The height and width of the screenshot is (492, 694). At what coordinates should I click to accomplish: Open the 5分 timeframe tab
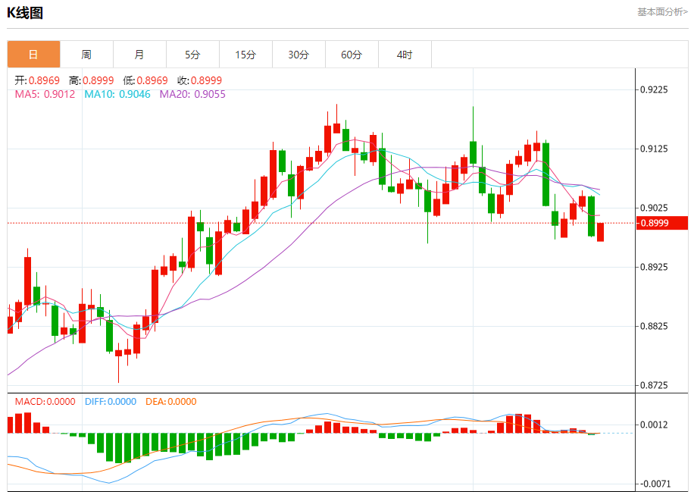[x=193, y=55]
